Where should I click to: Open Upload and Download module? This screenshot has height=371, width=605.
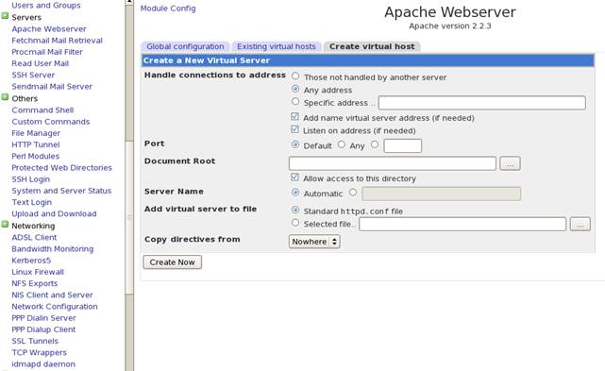[54, 214]
